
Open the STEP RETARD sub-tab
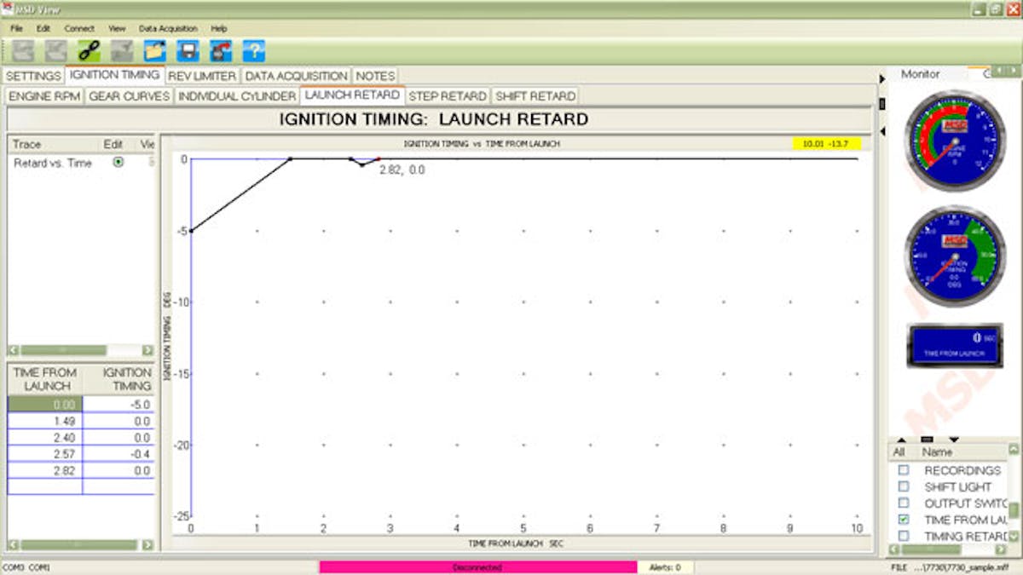(x=448, y=96)
